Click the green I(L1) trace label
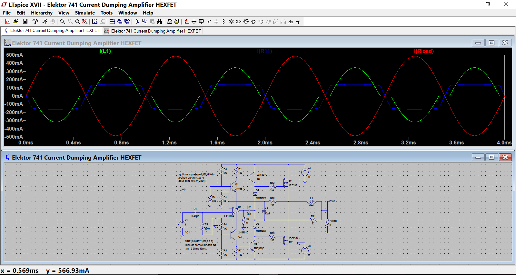Image resolution: width=516 pixels, height=275 pixels. point(105,51)
